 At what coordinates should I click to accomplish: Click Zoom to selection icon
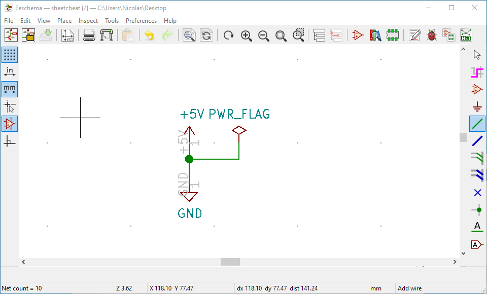point(298,35)
